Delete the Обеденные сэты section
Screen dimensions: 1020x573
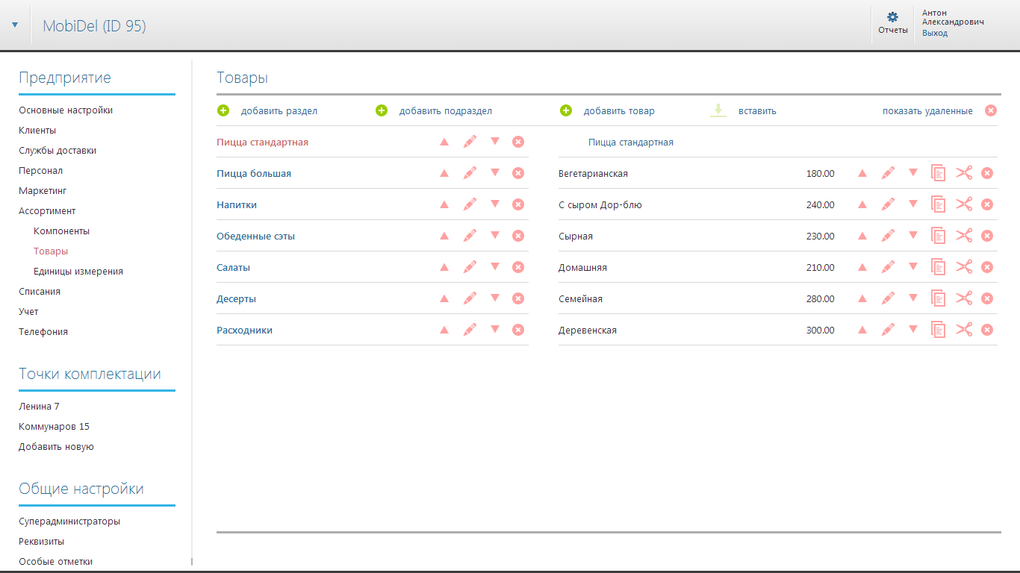pos(518,236)
